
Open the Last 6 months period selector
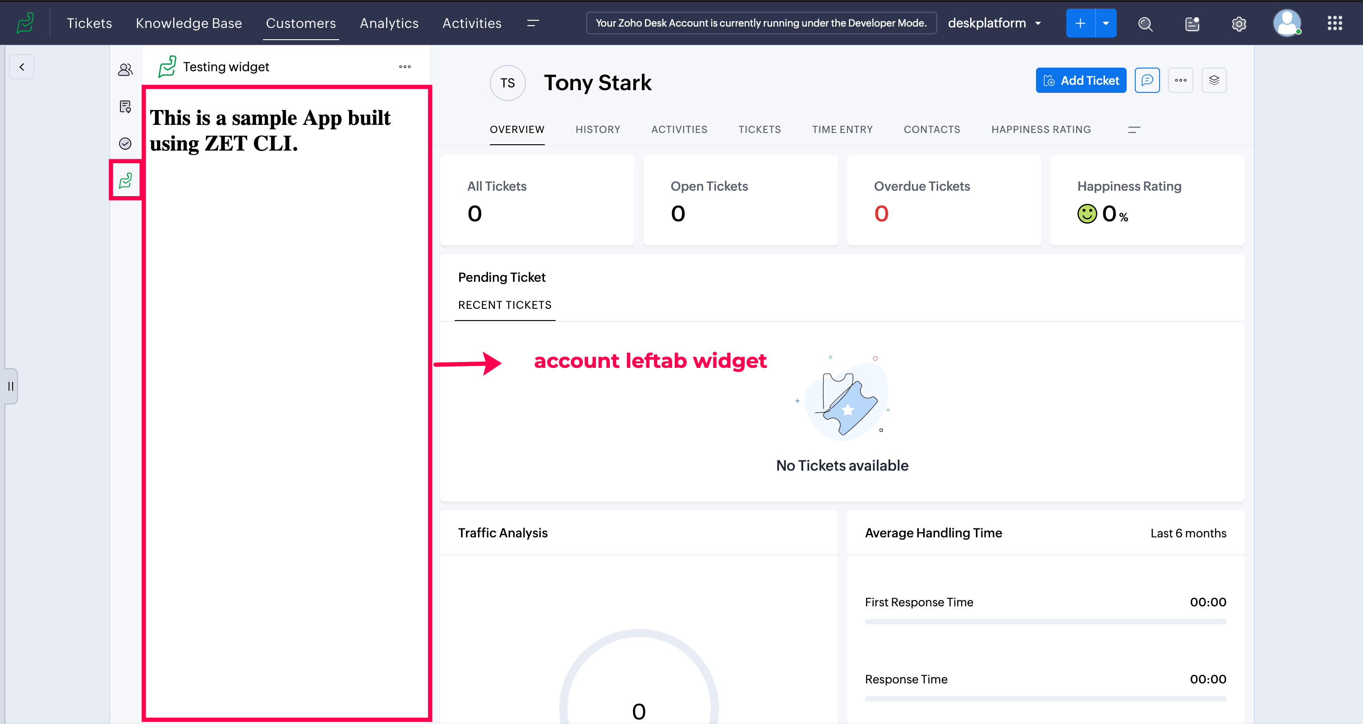(x=1188, y=533)
